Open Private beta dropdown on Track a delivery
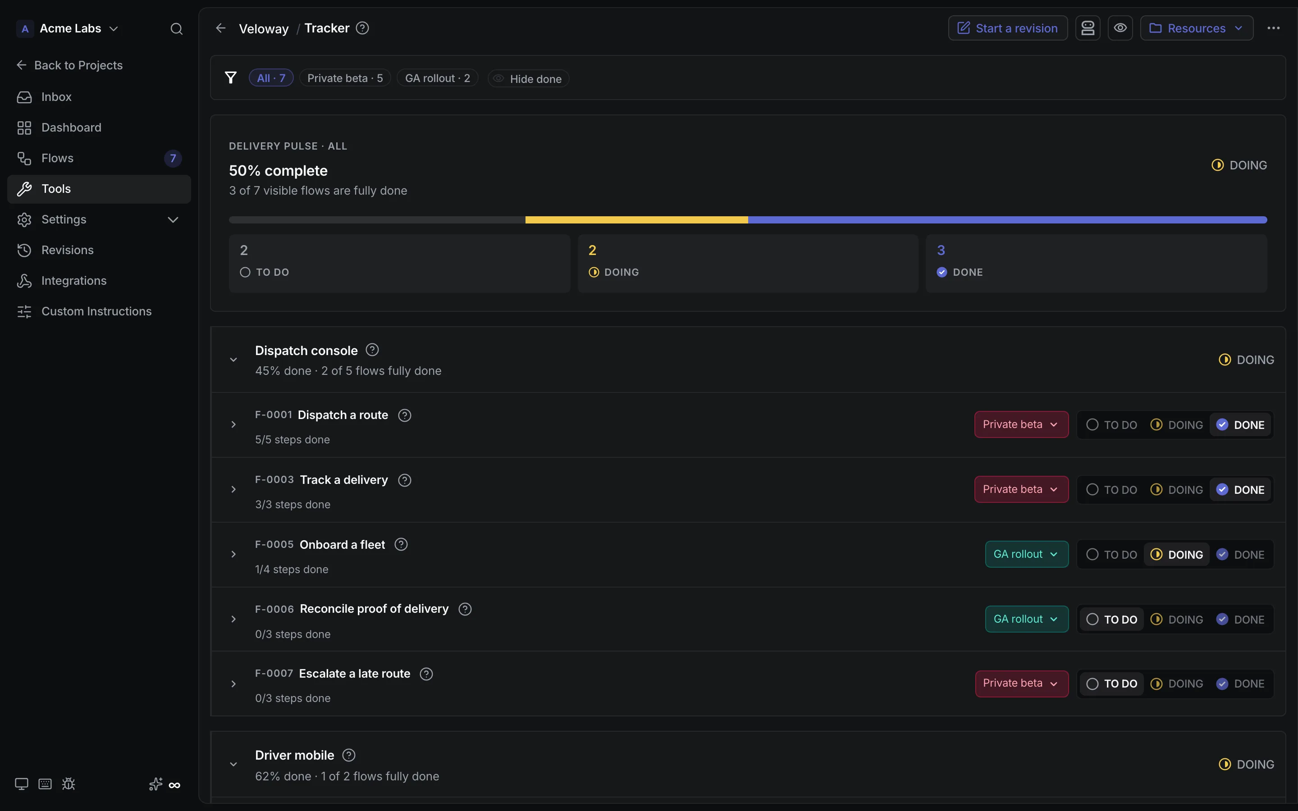 1021,489
